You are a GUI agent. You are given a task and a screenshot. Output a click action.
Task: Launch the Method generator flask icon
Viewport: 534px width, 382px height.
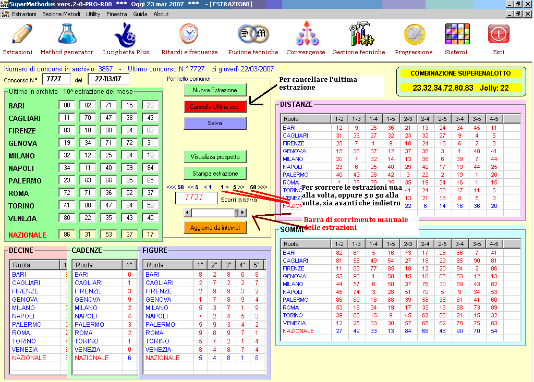pos(67,34)
